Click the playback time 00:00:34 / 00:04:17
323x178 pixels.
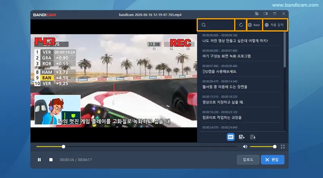pyautogui.click(x=76, y=160)
